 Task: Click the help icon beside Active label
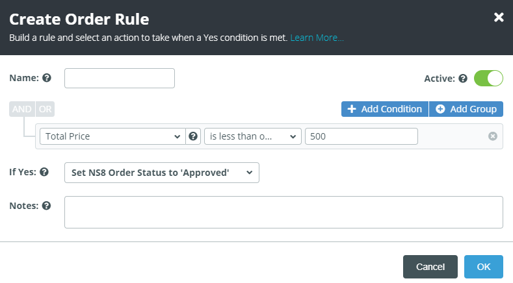(463, 79)
